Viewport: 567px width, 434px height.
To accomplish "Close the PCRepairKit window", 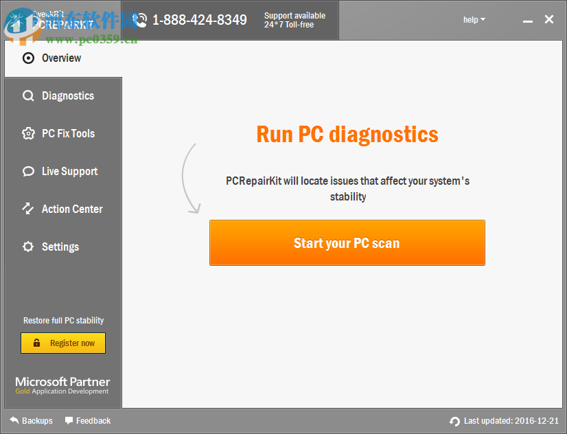I will tap(549, 19).
